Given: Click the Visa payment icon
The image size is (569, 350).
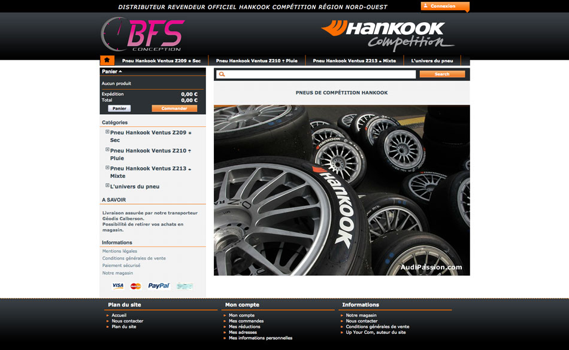Looking at the screenshot, I should tap(118, 286).
